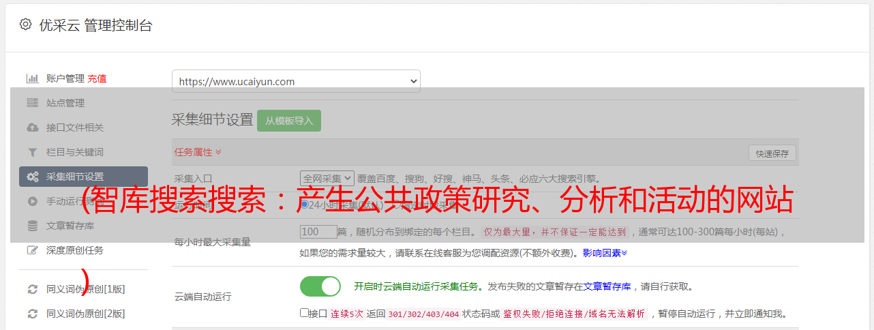Open the 全网采集 collection entry dropdown
Screen dimensions: 874x330
[x=327, y=178]
